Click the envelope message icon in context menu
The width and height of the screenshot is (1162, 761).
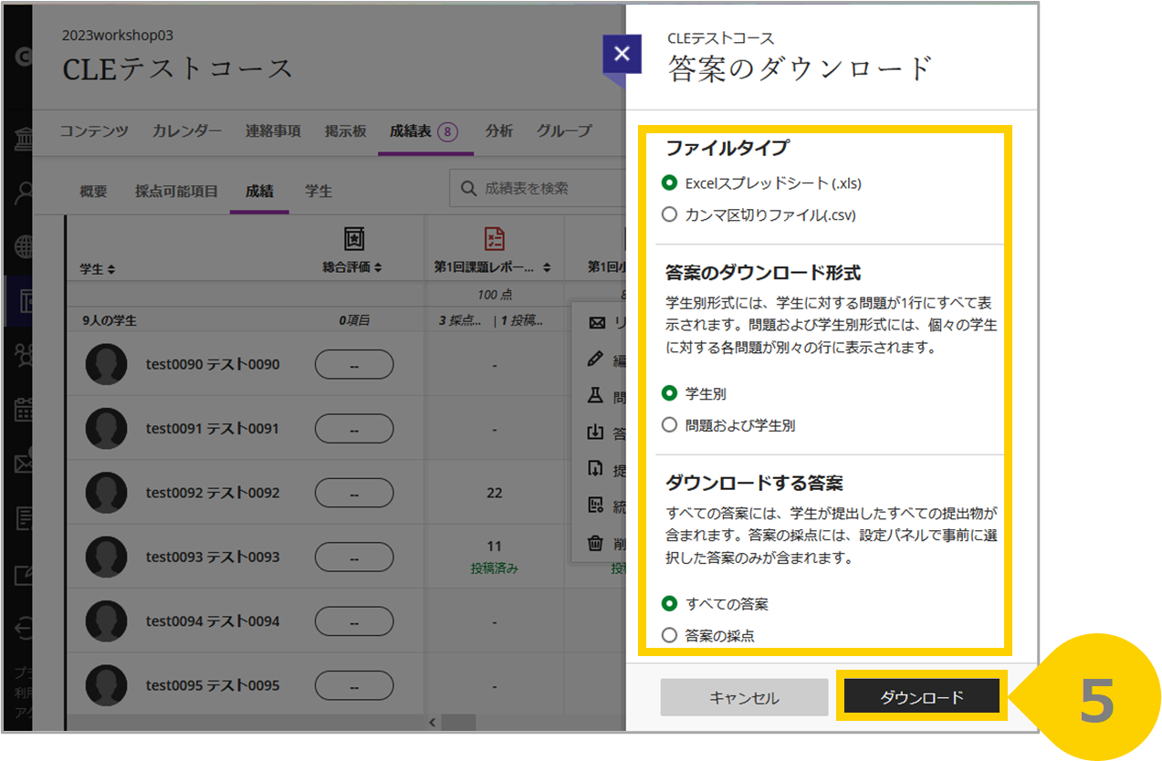click(x=596, y=323)
